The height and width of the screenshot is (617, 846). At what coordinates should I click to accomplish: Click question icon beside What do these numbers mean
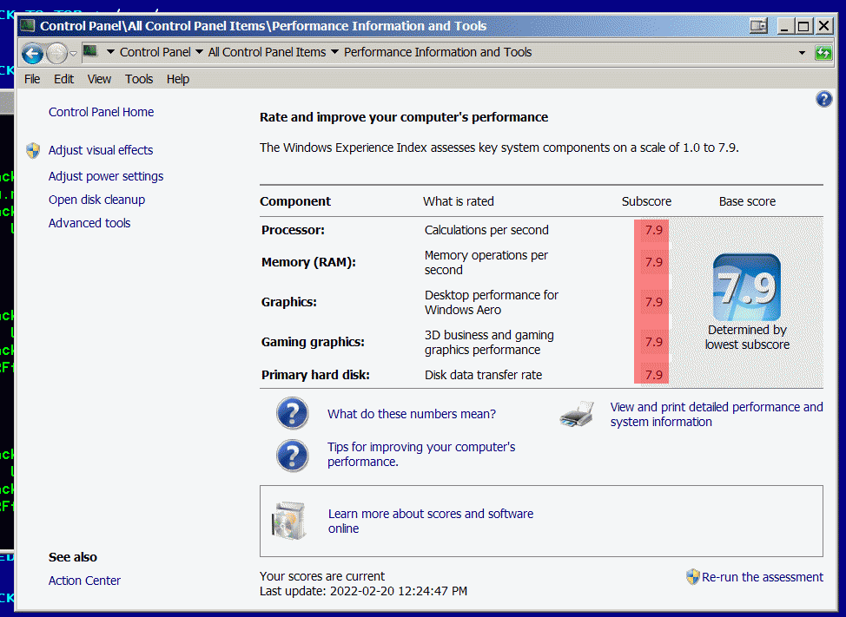(x=293, y=413)
